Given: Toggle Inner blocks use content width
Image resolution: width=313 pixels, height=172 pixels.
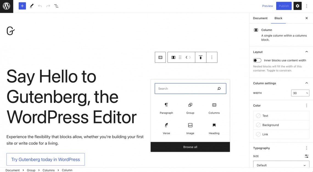Looking at the screenshot, I should tap(257, 60).
